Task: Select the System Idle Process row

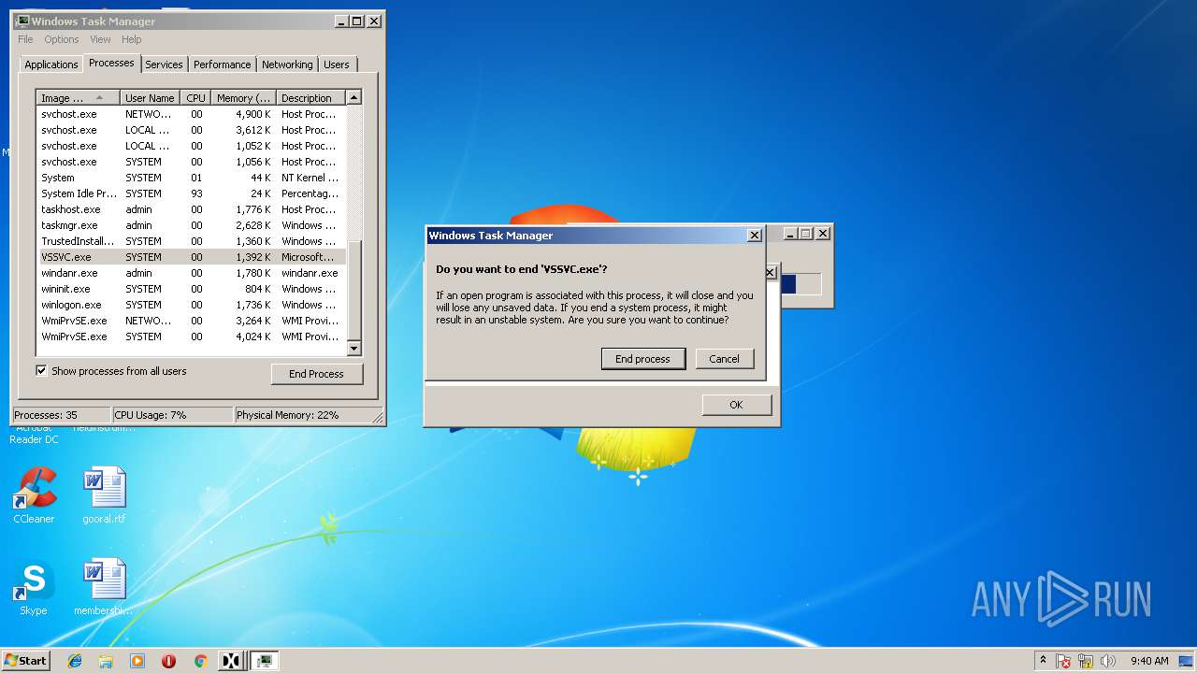Action: pyautogui.click(x=191, y=193)
